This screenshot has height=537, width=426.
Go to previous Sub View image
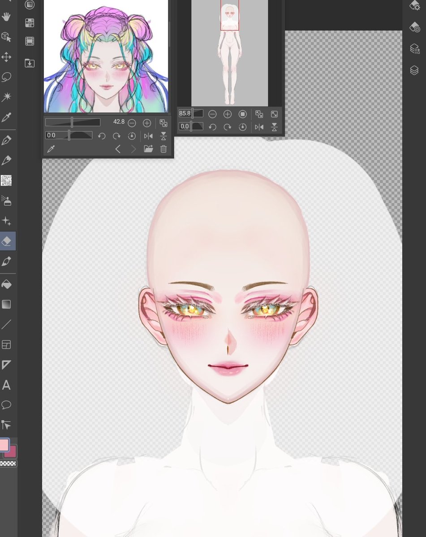(118, 149)
